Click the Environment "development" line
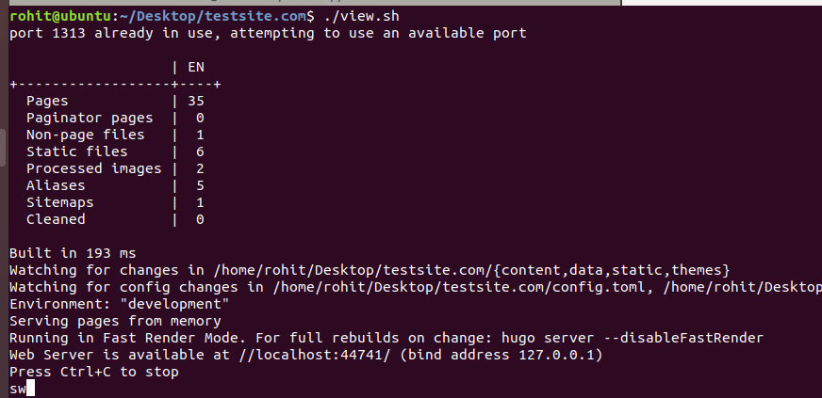This screenshot has height=398, width=822. [x=120, y=305]
